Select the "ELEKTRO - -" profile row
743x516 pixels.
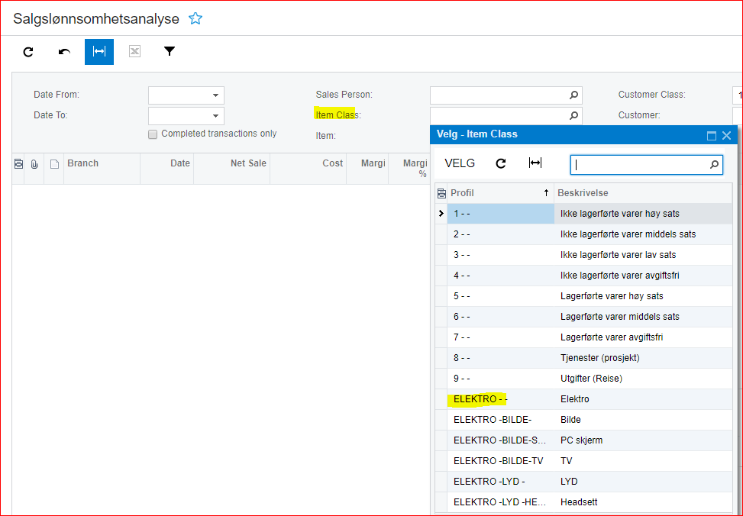[583, 399]
